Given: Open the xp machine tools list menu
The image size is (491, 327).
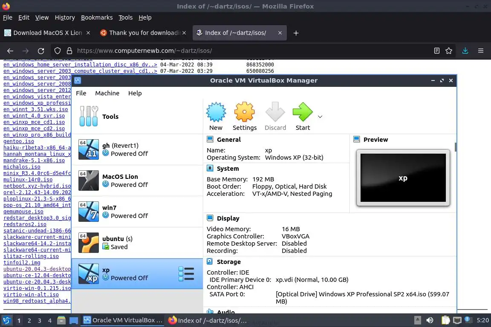Looking at the screenshot, I should pyautogui.click(x=186, y=274).
